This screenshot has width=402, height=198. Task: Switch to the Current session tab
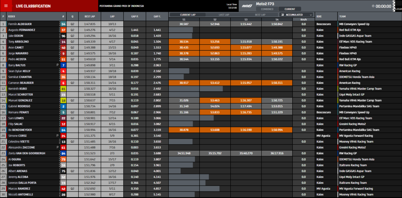point(290,9)
